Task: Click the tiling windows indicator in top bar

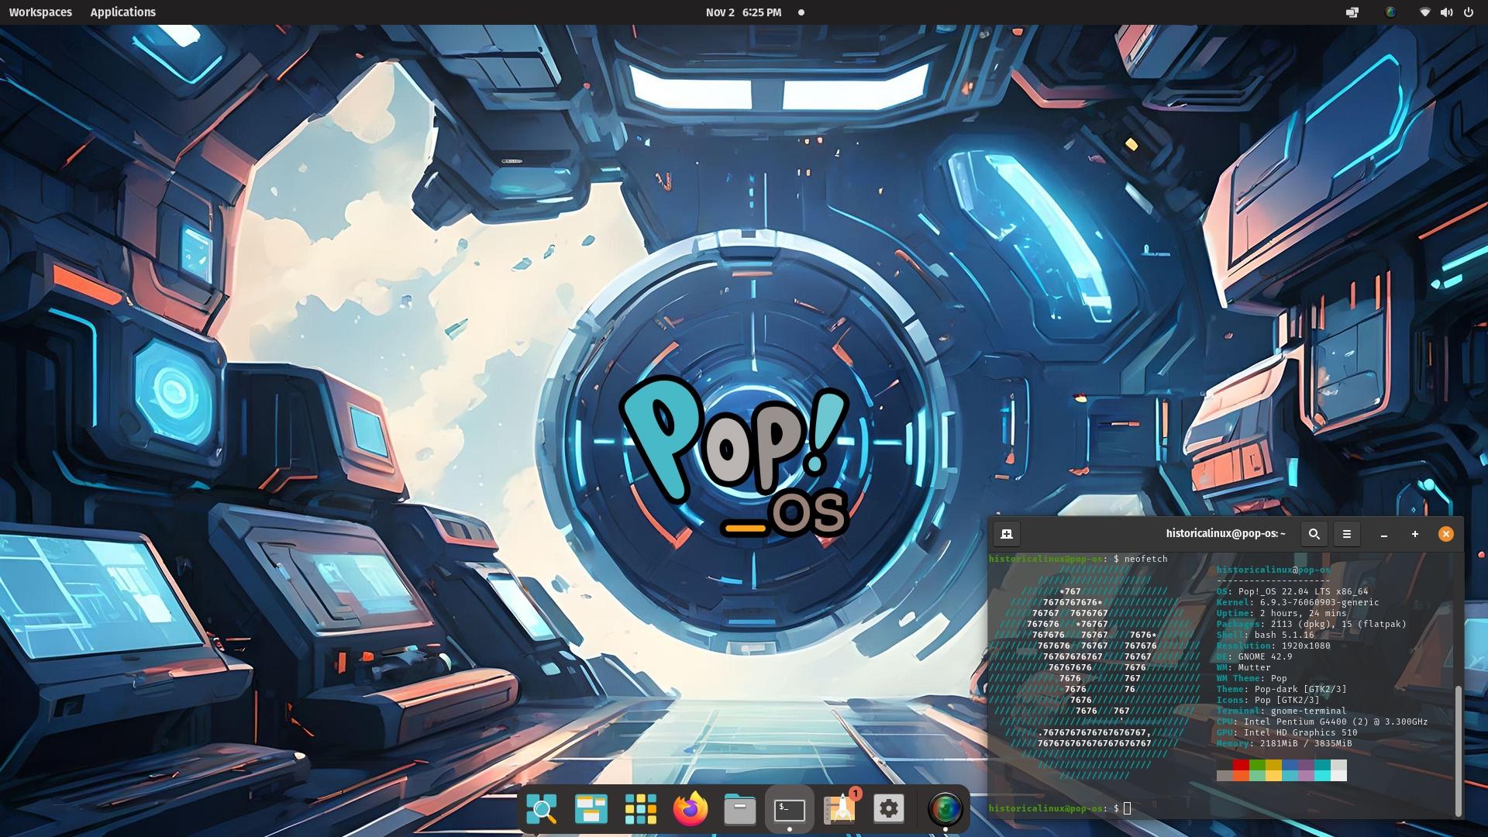Action: (x=1352, y=12)
